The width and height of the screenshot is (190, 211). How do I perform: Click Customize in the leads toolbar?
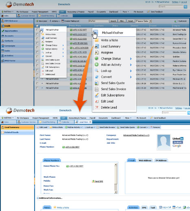coord(181,21)
